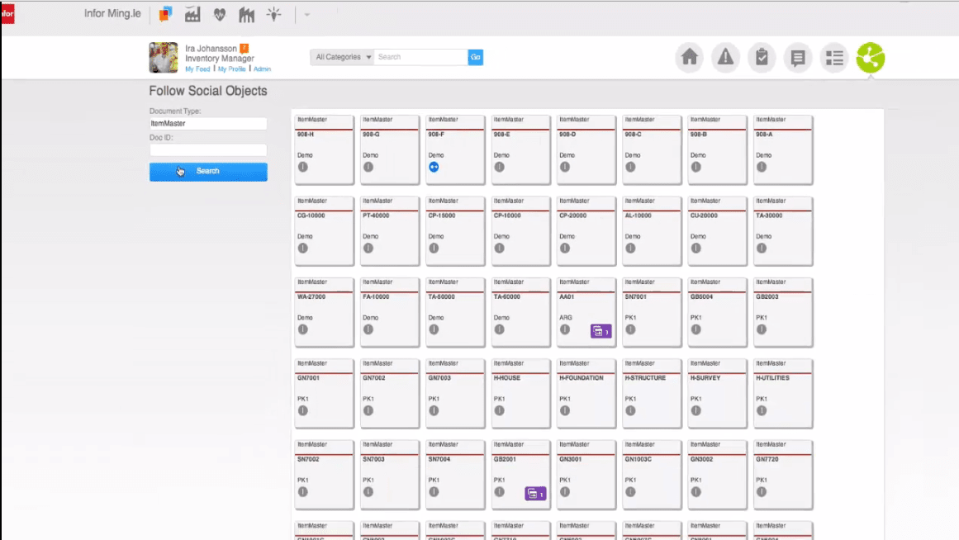The width and height of the screenshot is (959, 540).
Task: Click the purple badge next to the GB2001 card
Action: [x=537, y=493]
